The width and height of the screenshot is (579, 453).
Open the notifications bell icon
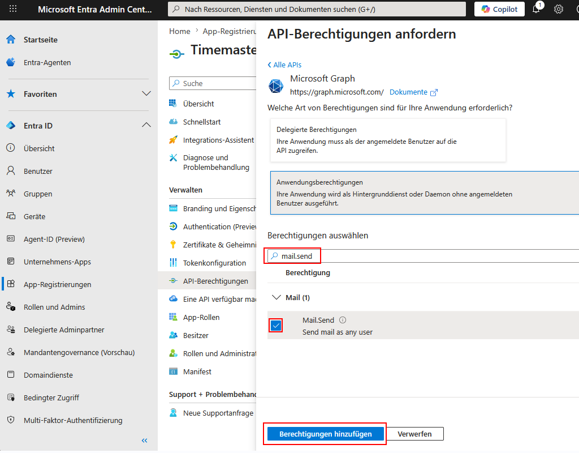pos(537,9)
